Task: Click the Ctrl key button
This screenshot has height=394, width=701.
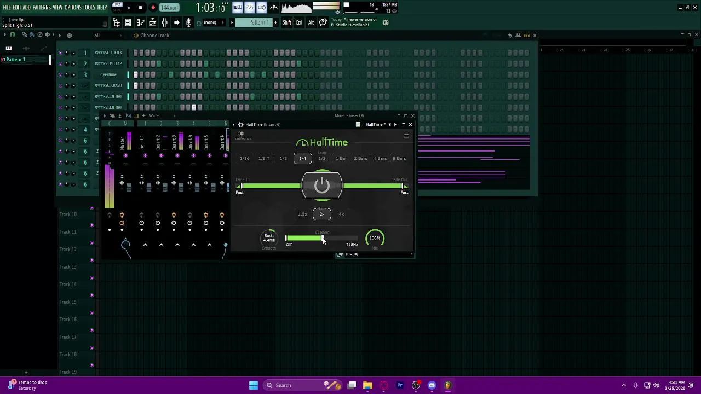Action: coord(299,22)
